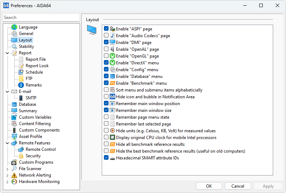
Task: Select Remote Features tree item
Action: [x=35, y=143]
